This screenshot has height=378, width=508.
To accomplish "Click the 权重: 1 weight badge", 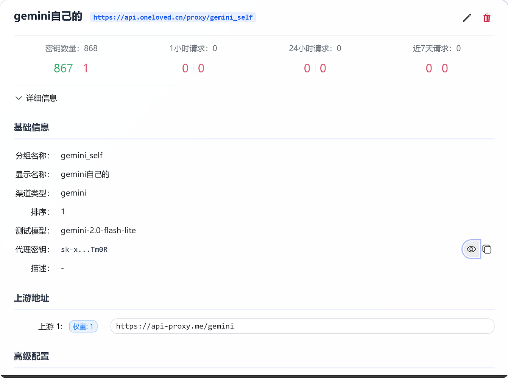I will pyautogui.click(x=83, y=327).
